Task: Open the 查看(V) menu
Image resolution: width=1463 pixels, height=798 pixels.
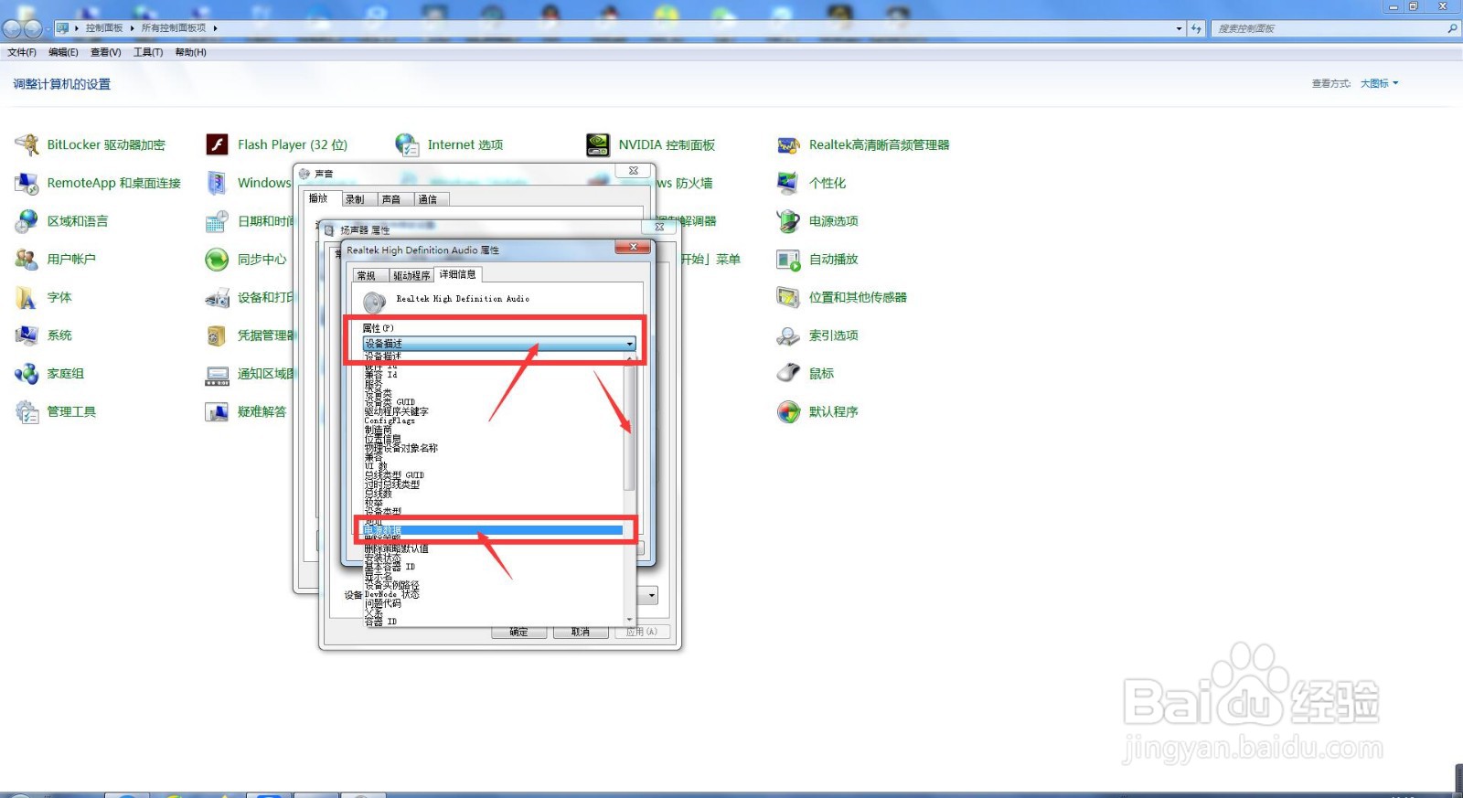Action: [x=105, y=52]
